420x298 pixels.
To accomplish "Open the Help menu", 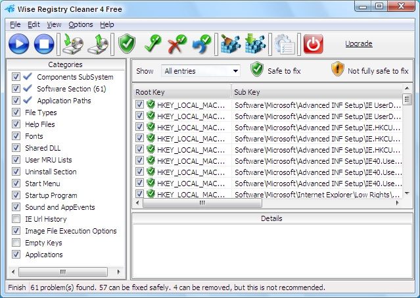I will point(107,24).
